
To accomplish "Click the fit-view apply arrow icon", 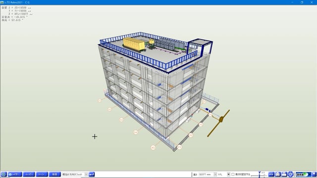I will pos(92,174).
